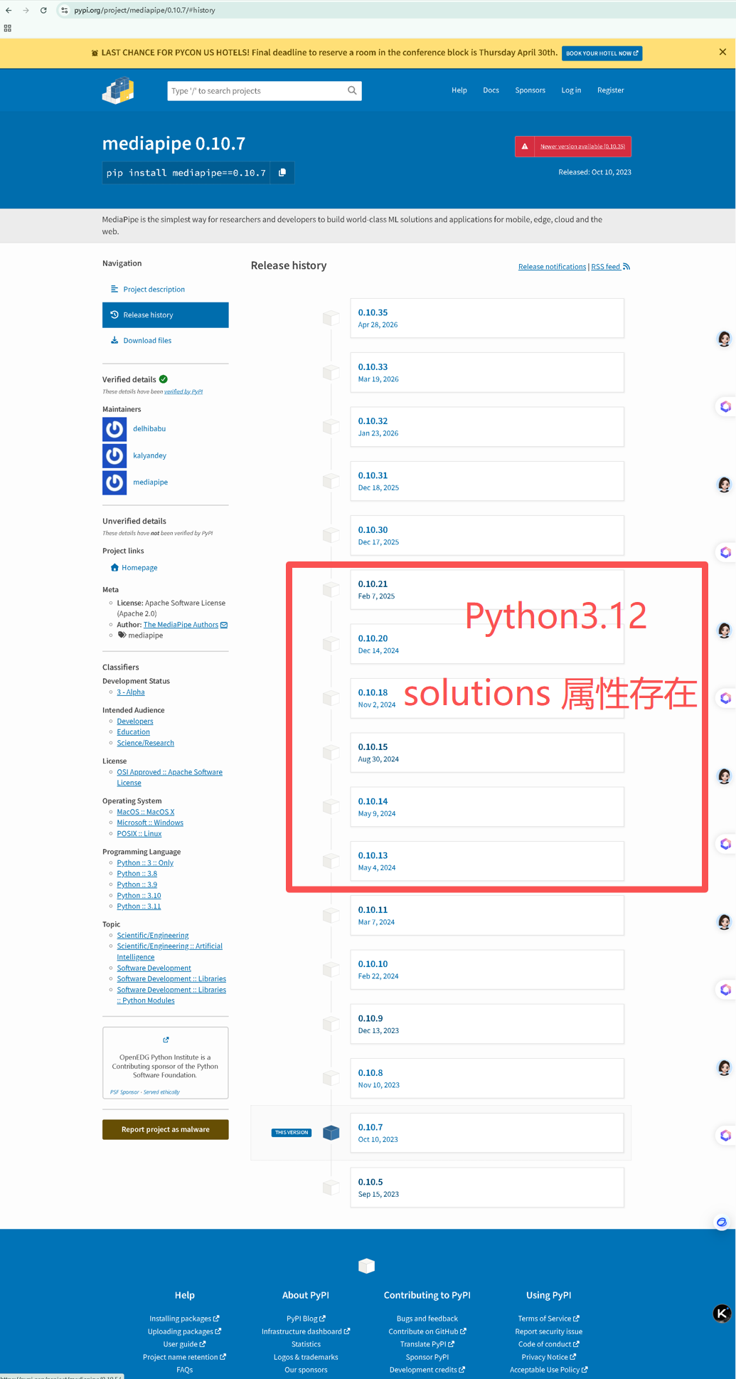This screenshot has height=1379, width=736.
Task: Click the PyPI logo
Action: pyautogui.click(x=118, y=90)
